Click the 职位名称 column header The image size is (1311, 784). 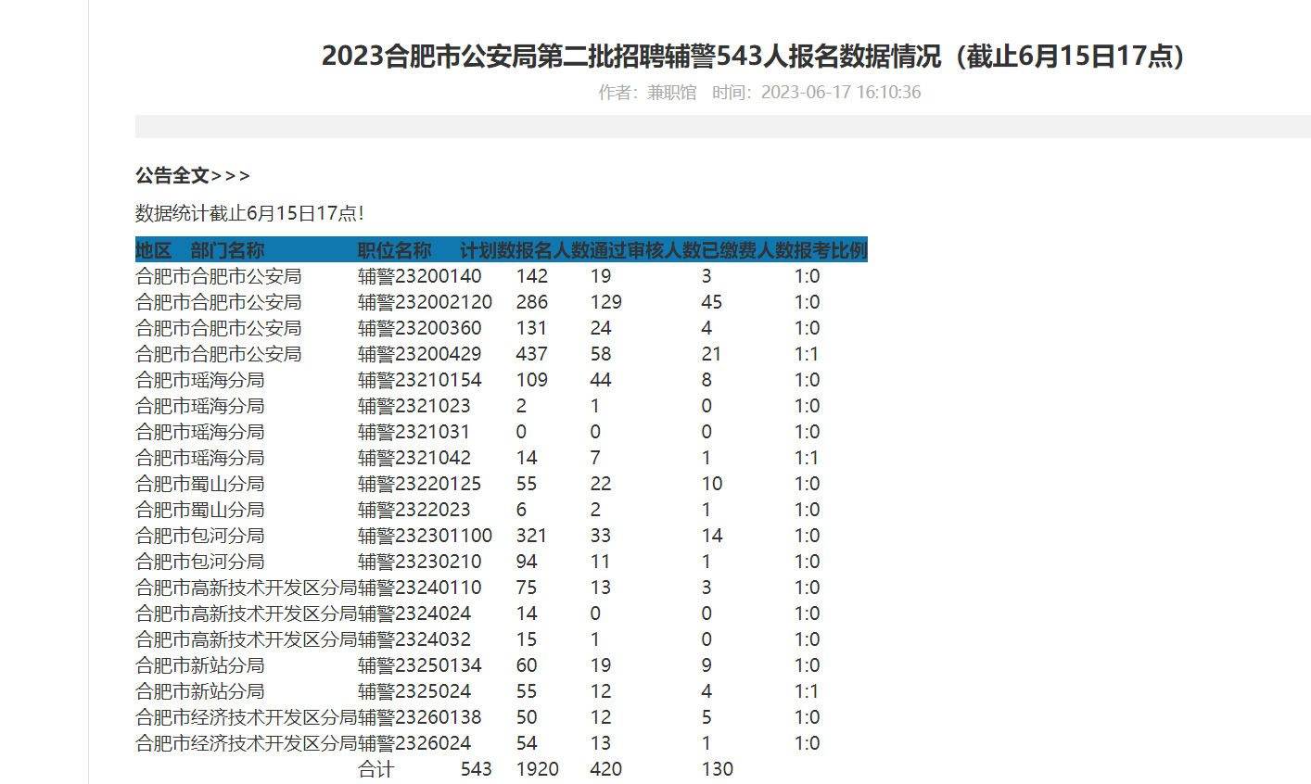click(395, 250)
